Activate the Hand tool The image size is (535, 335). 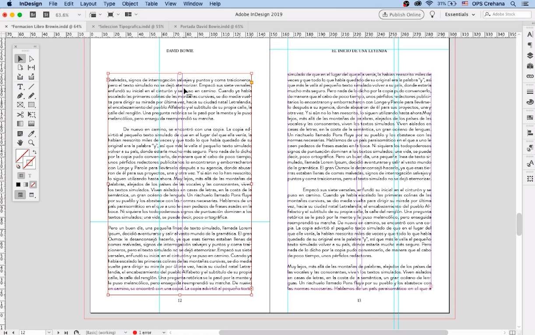point(20,142)
